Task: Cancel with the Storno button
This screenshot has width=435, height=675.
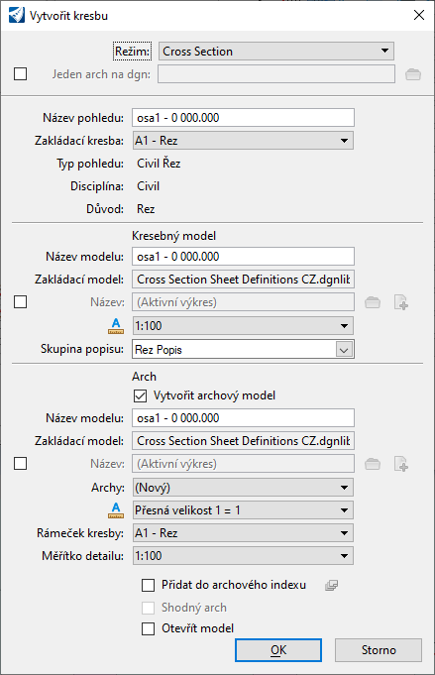Action: click(x=379, y=650)
